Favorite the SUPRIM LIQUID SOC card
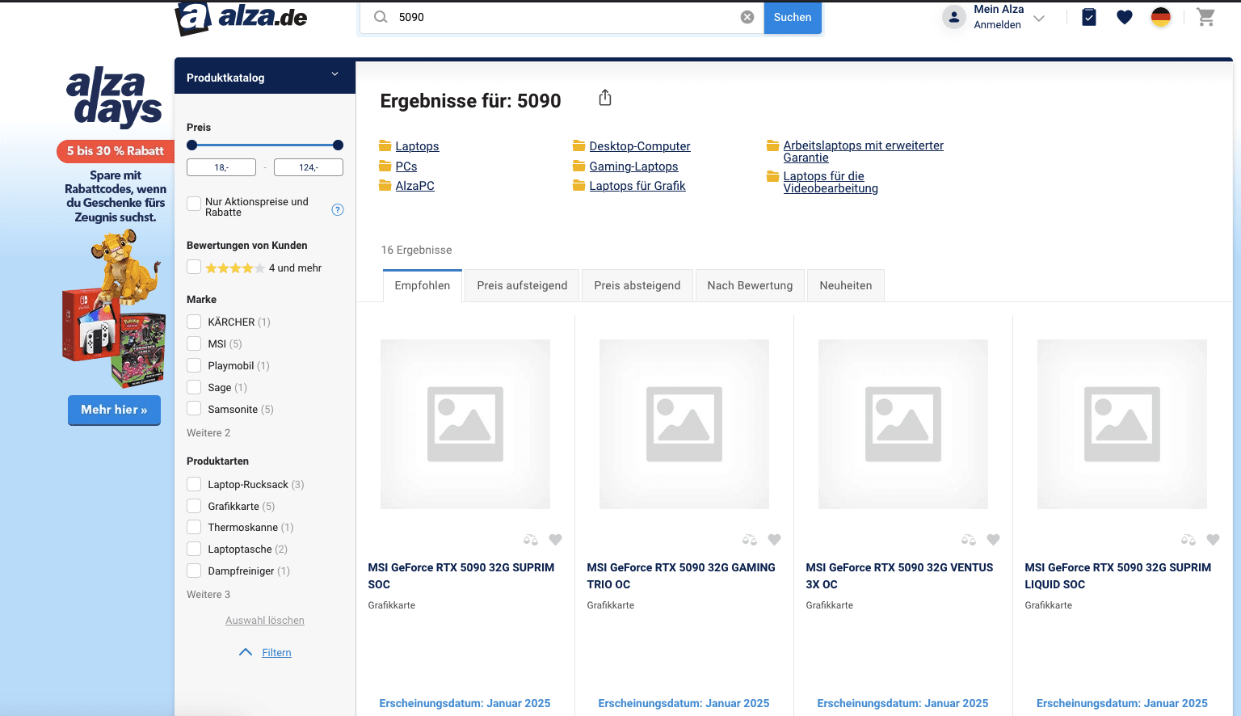This screenshot has width=1241, height=716. tap(1213, 540)
